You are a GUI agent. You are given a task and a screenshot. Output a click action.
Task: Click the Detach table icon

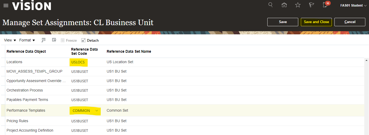(90, 40)
